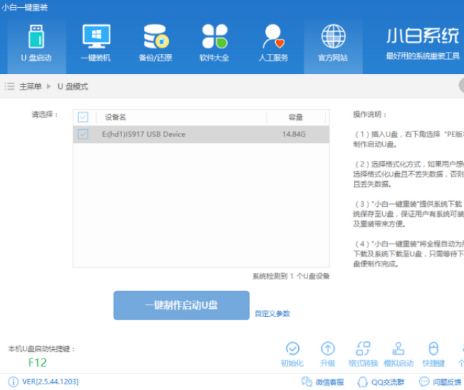
Task: Visit 官方网站 via globe icon
Action: (333, 44)
